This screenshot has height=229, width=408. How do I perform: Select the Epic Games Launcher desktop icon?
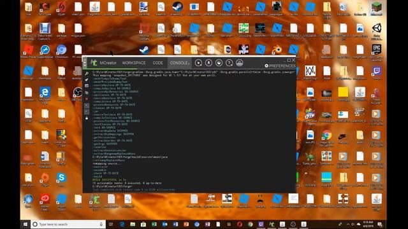coord(377,53)
